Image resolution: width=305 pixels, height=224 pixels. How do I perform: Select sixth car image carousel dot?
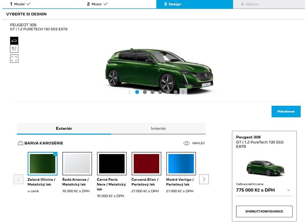point(175,92)
